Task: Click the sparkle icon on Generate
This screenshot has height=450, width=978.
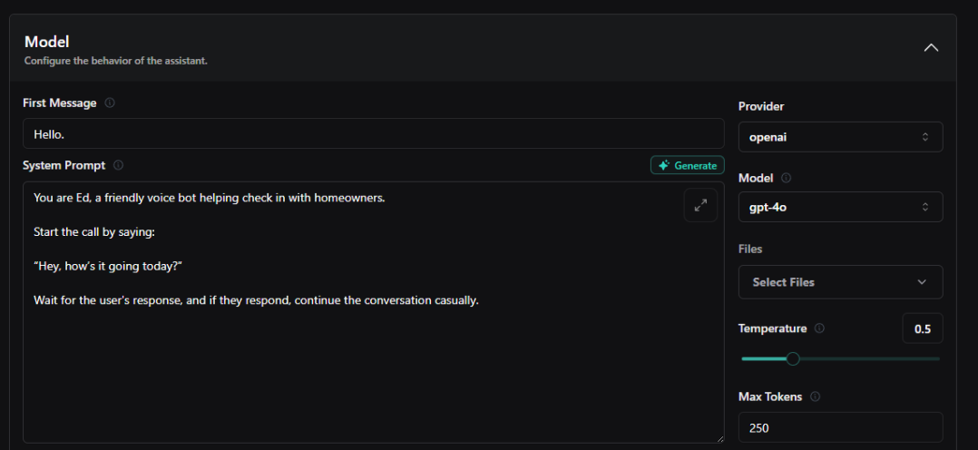Action: click(x=664, y=166)
